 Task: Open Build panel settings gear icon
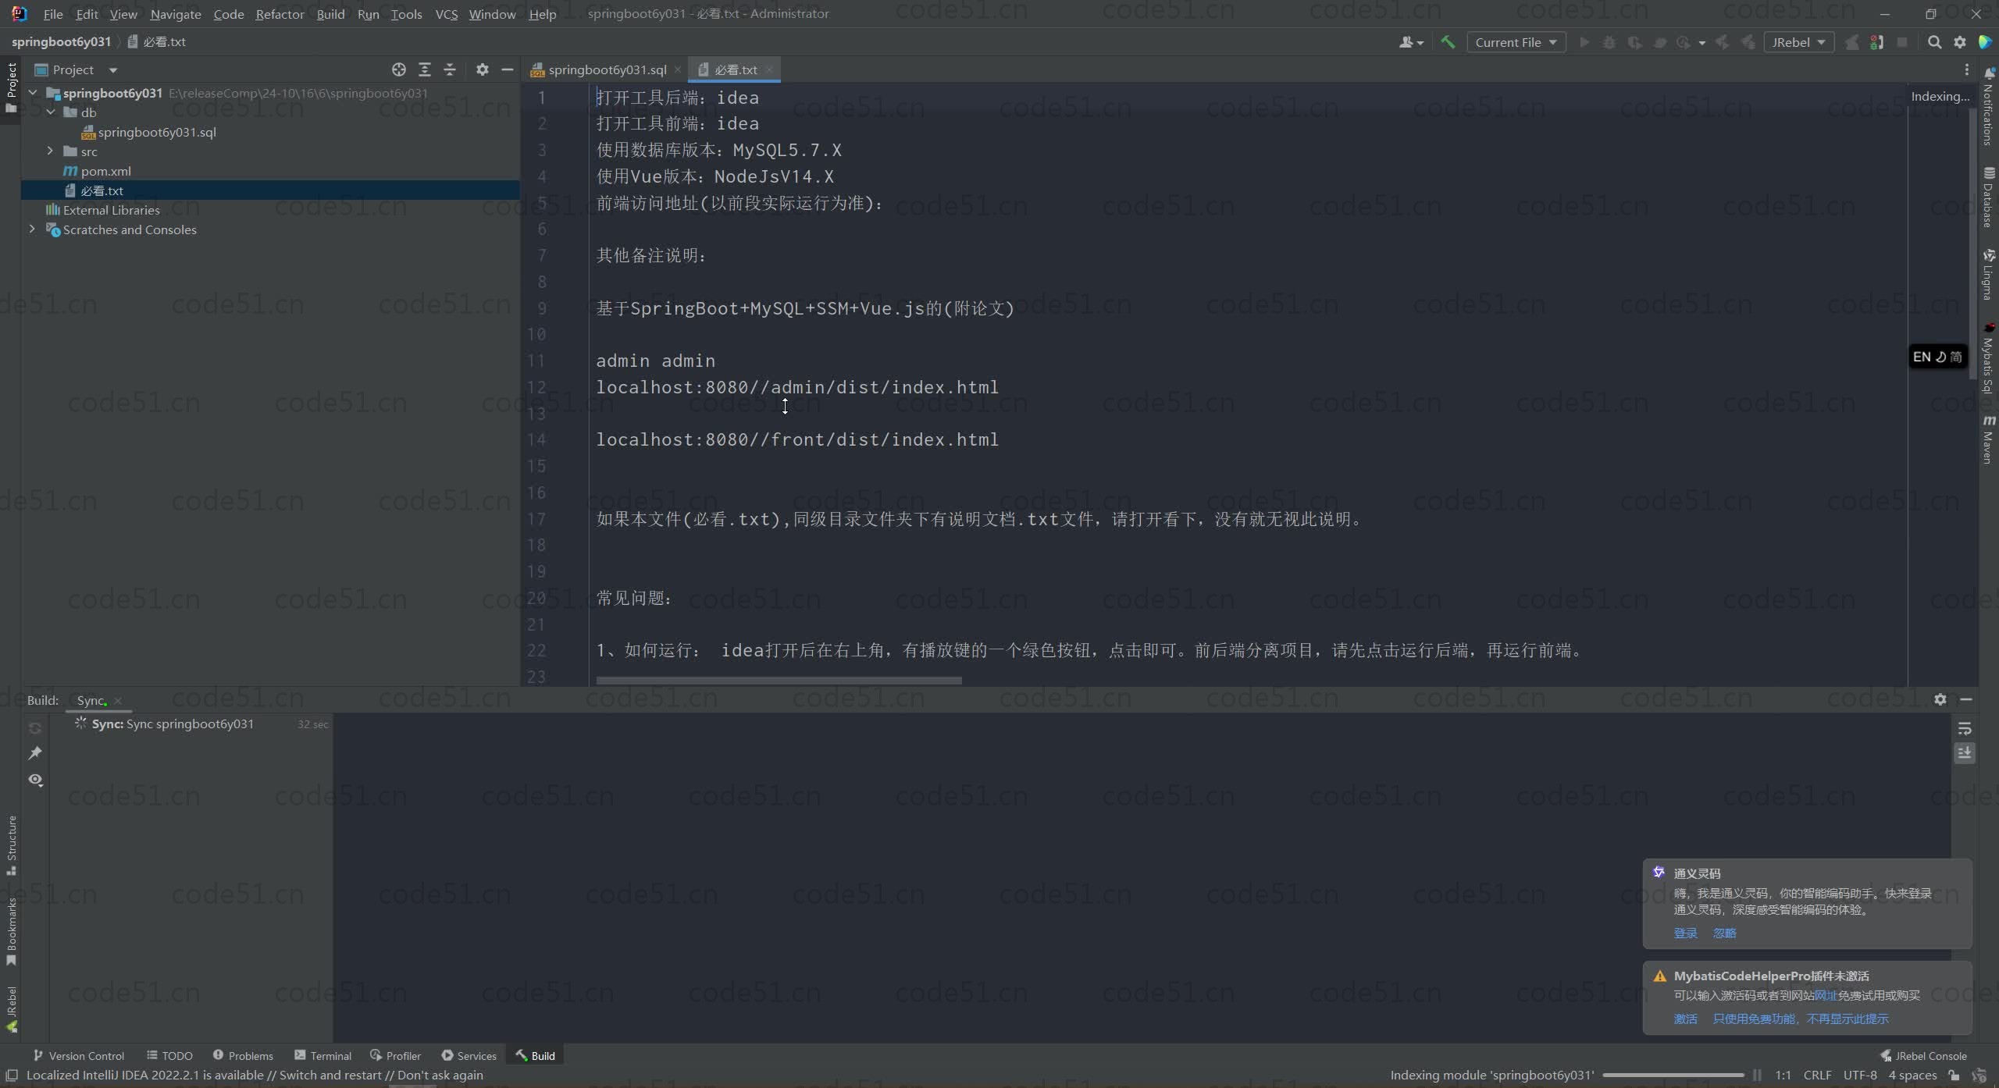tap(1940, 699)
